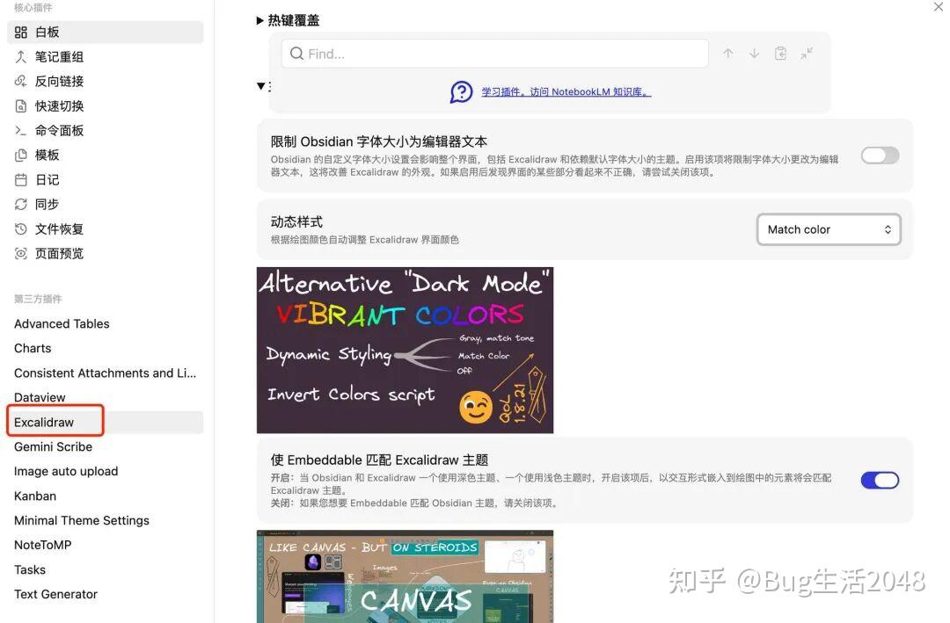Close the settings dialog with X
Screen dimensions: 950x623
[939, 7]
